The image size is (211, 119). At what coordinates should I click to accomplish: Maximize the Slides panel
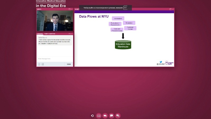(x=170, y=9)
